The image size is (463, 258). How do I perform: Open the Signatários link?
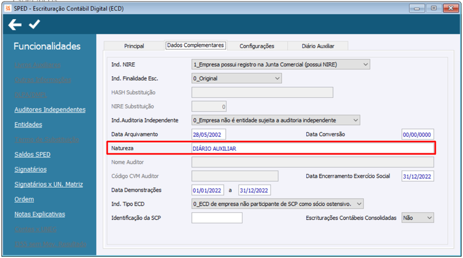[30, 169]
